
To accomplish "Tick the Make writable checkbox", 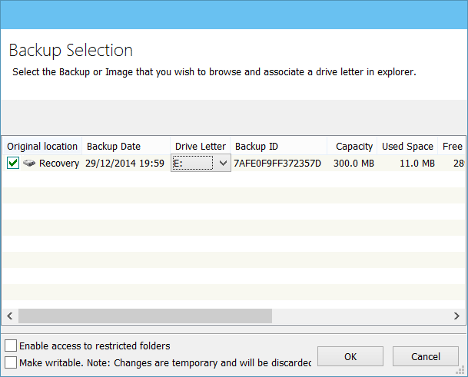I will [11, 362].
